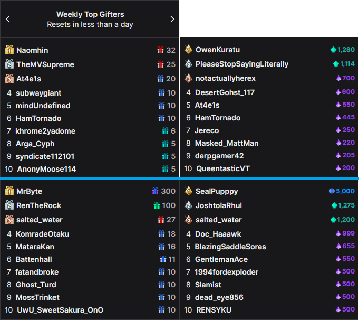The height and width of the screenshot is (320, 359).
Task: Click the MrByte username
Action: [x=30, y=191]
